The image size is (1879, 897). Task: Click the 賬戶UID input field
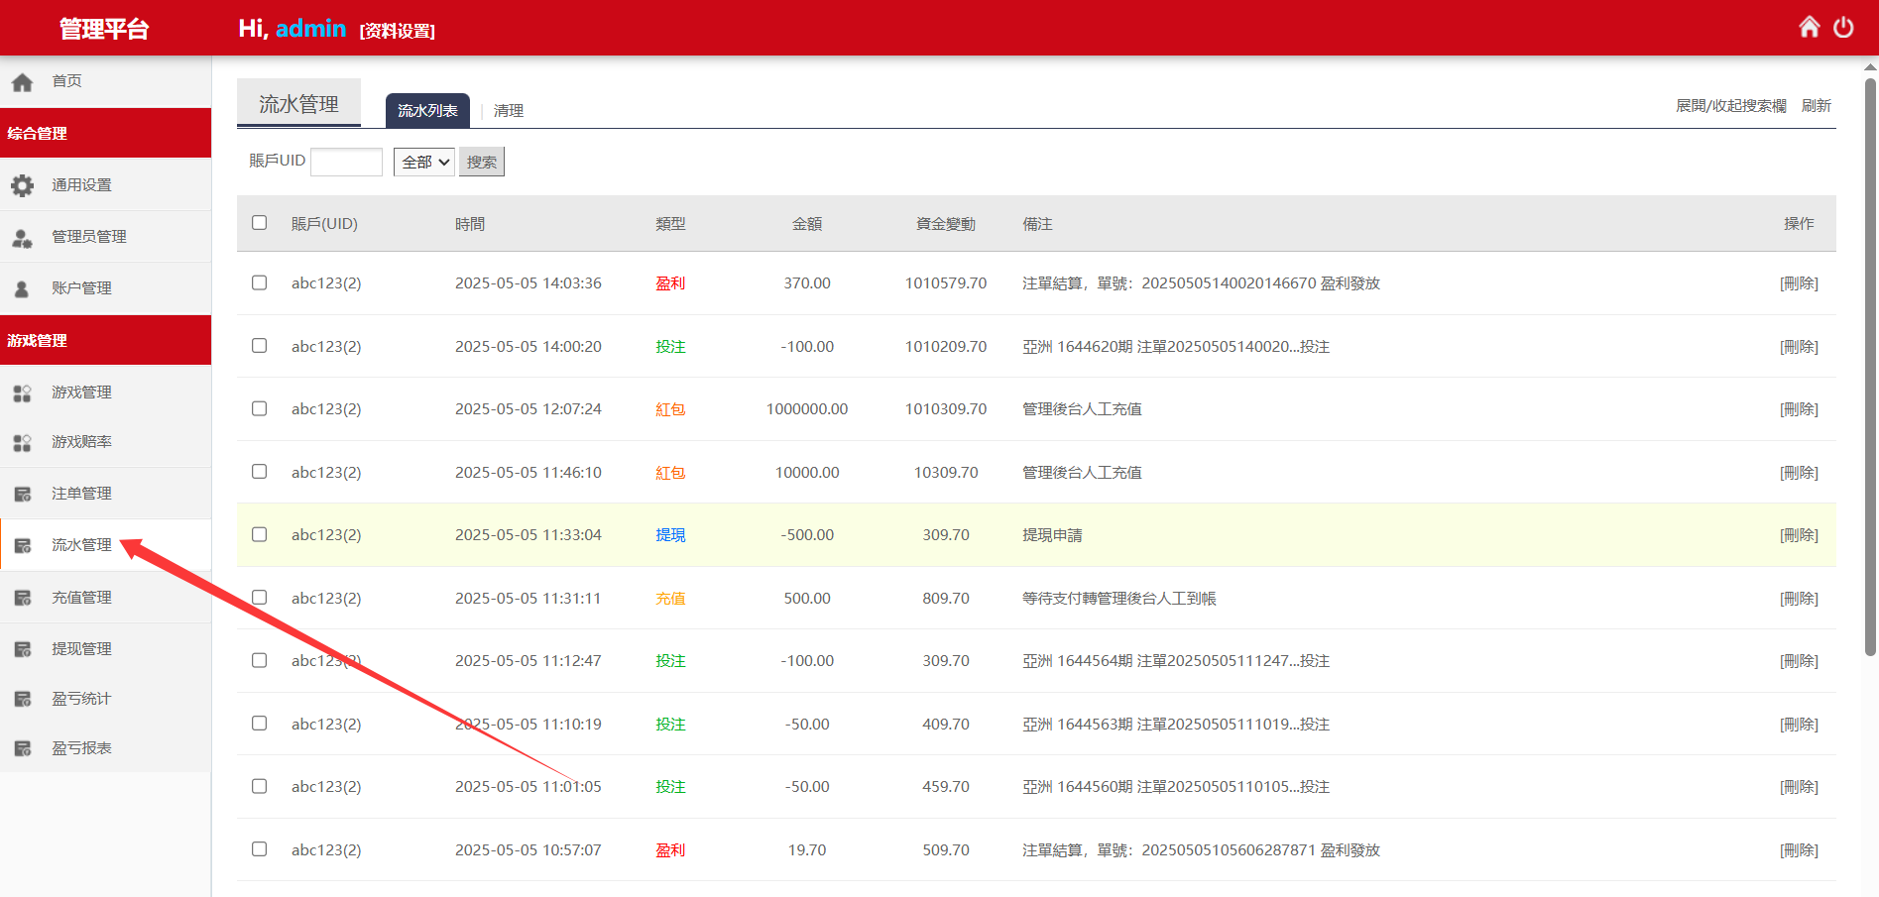coord(346,162)
